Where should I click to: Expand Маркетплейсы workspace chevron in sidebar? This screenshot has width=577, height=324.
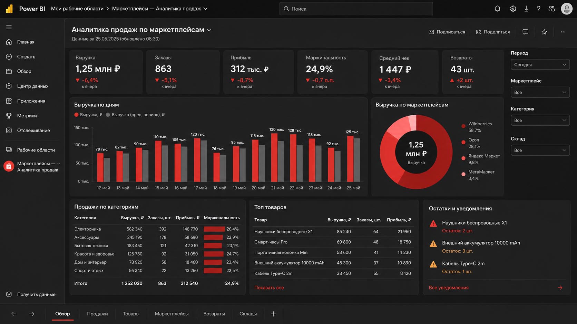(x=59, y=164)
